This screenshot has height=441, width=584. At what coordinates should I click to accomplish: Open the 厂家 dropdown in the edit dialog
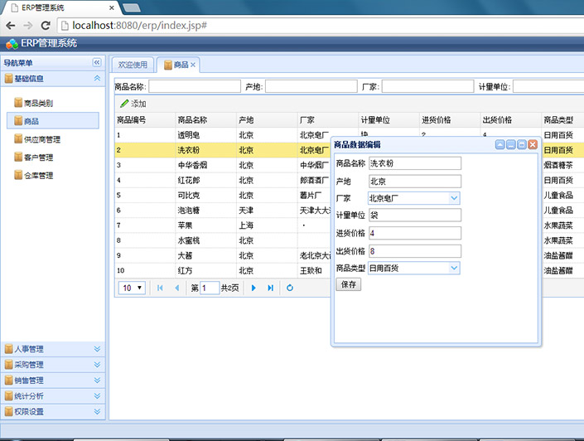point(454,198)
